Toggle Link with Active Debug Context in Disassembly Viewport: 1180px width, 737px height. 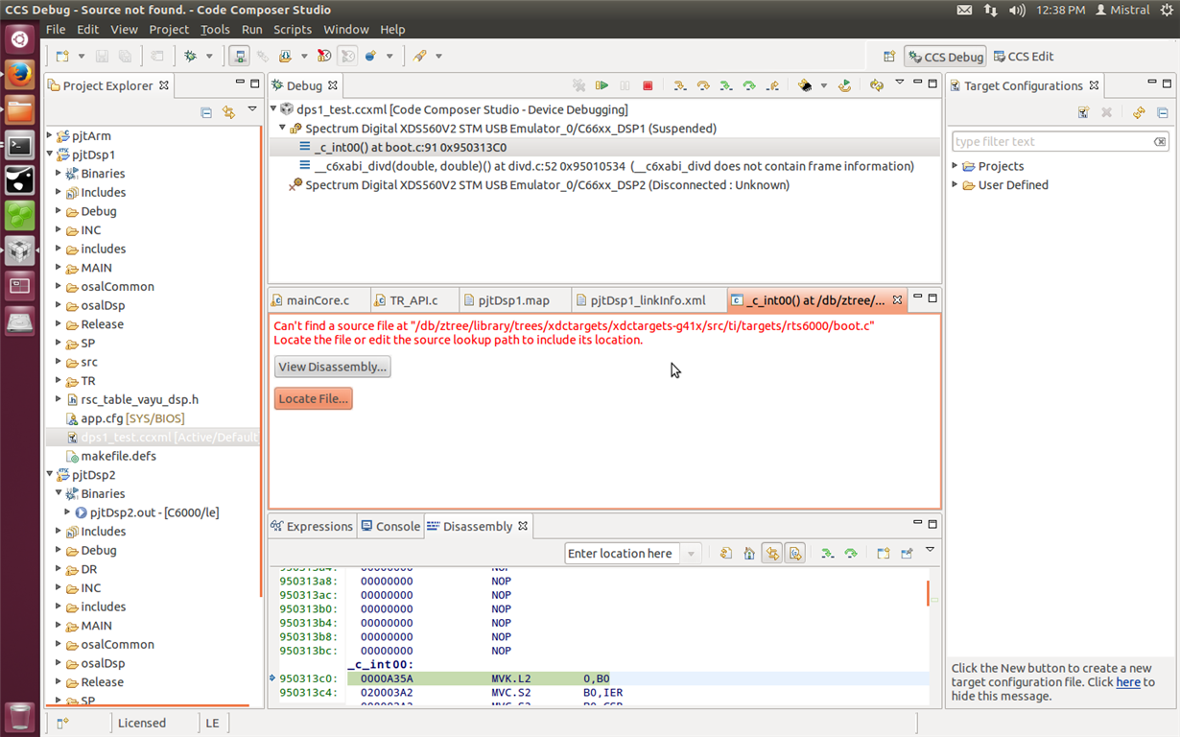click(772, 554)
